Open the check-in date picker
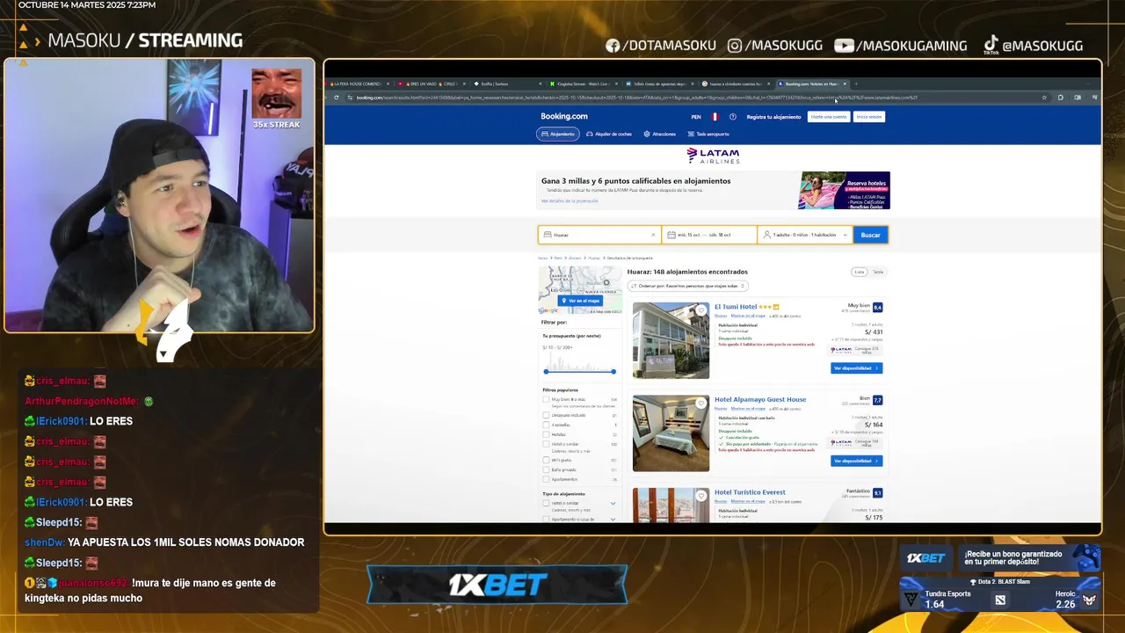The image size is (1125, 633). (708, 235)
